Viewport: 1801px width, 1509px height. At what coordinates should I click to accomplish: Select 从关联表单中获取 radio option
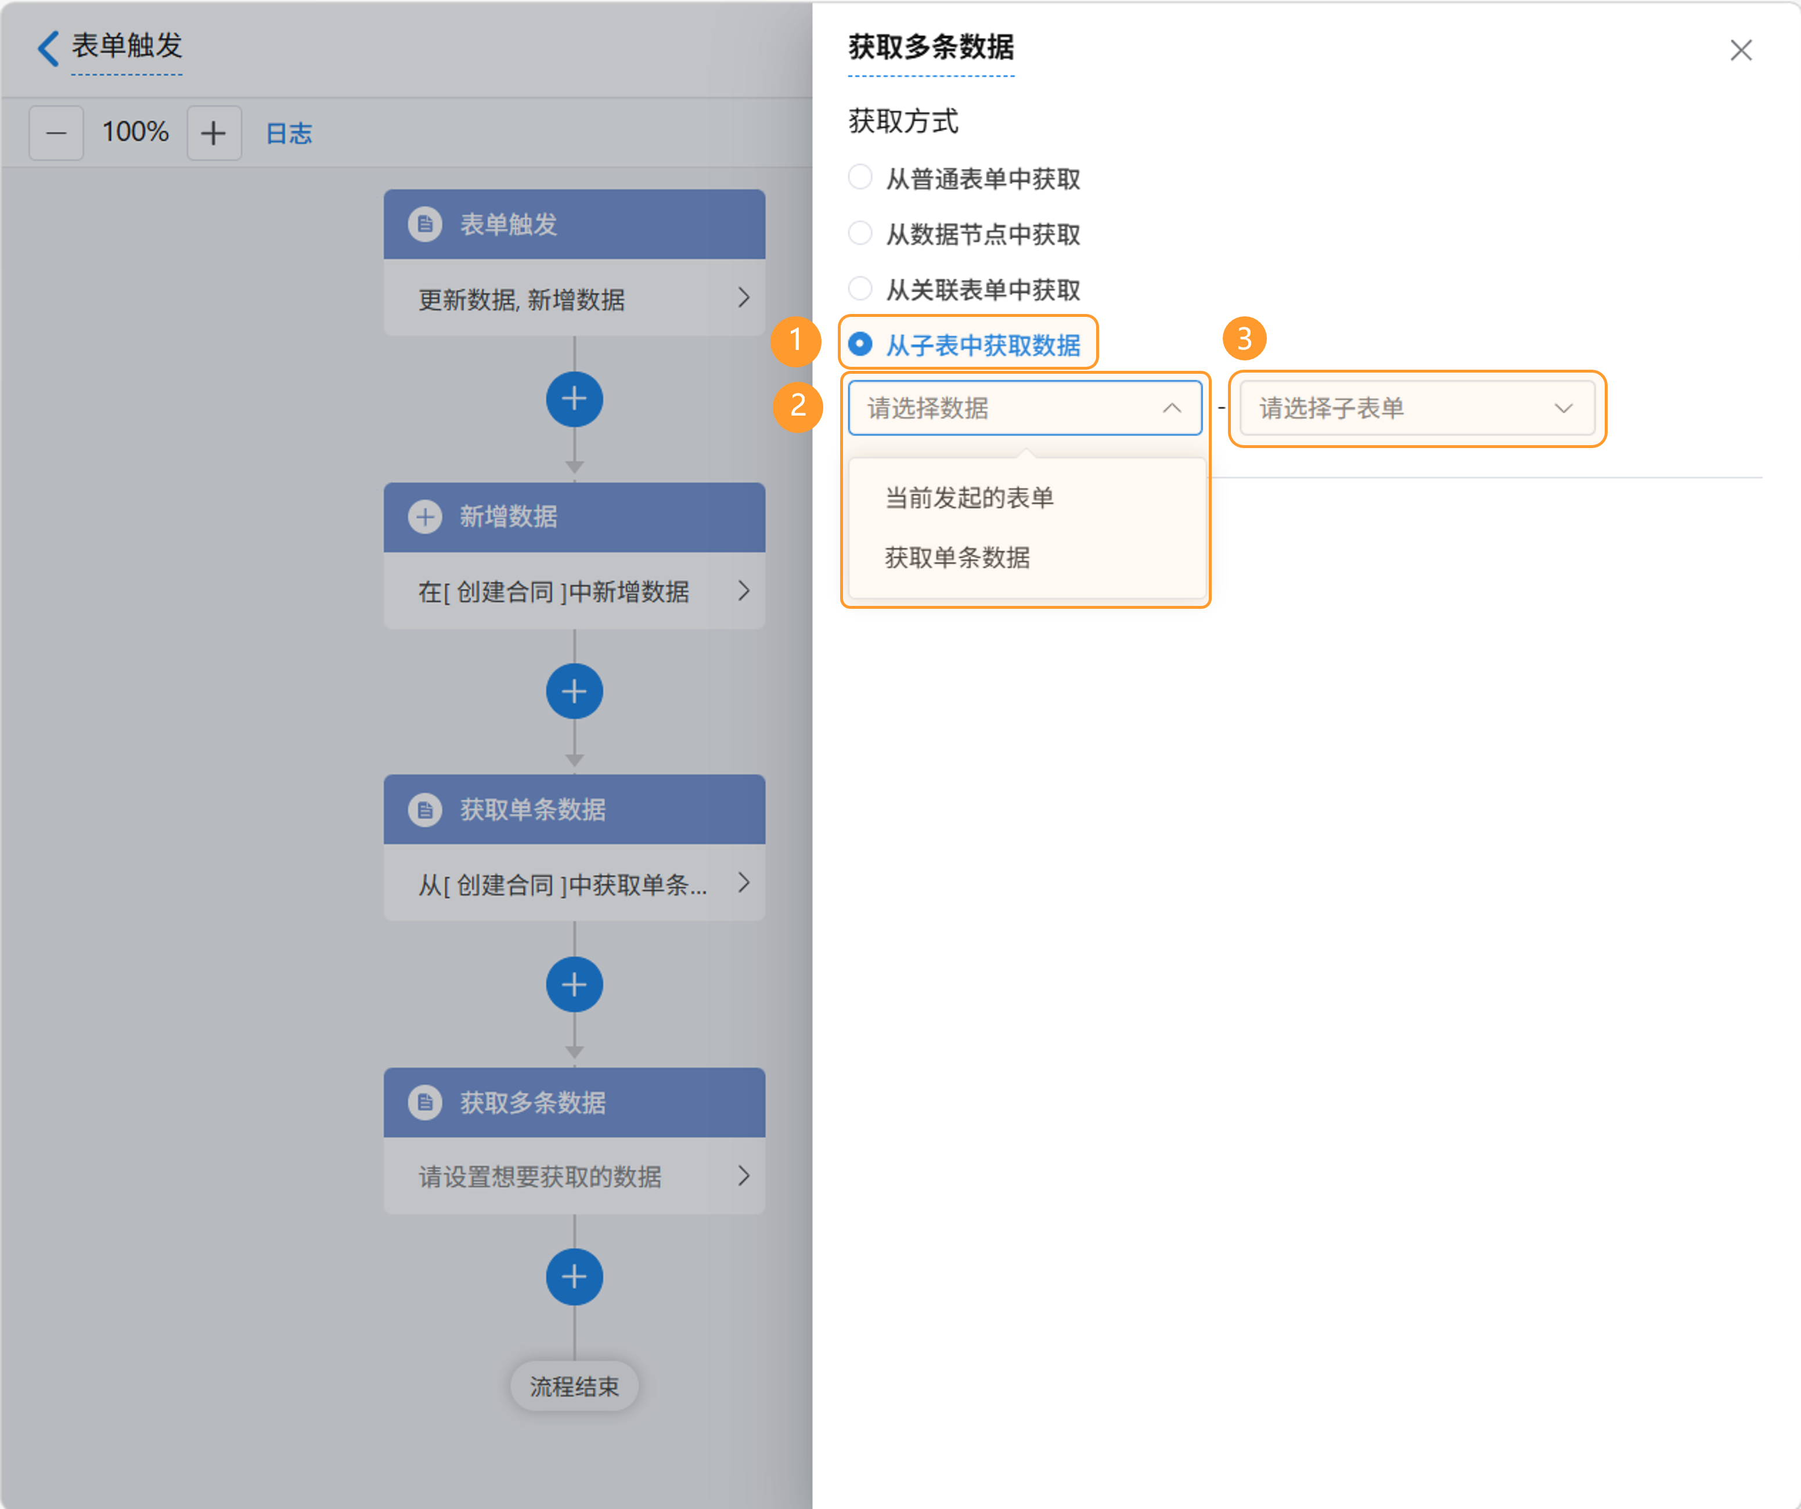[x=860, y=289]
